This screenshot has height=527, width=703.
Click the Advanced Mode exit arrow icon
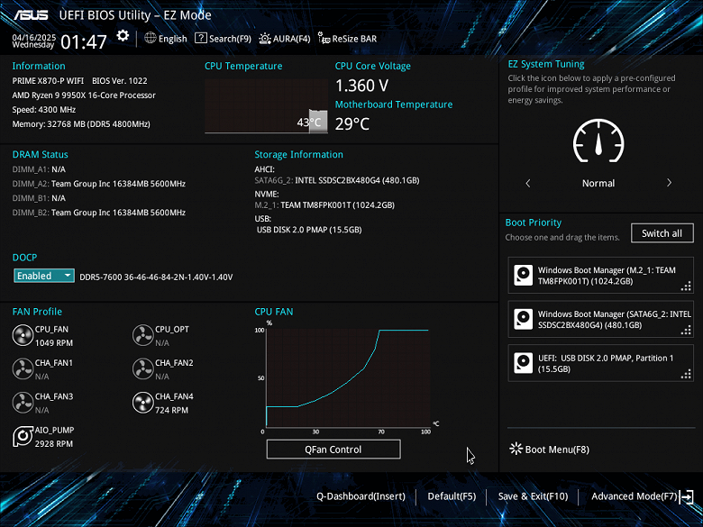point(687,496)
